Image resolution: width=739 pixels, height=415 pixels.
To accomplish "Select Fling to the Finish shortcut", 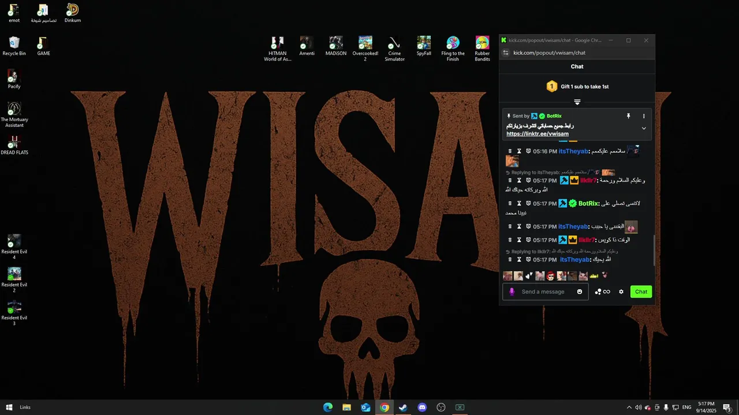I will click(x=453, y=49).
